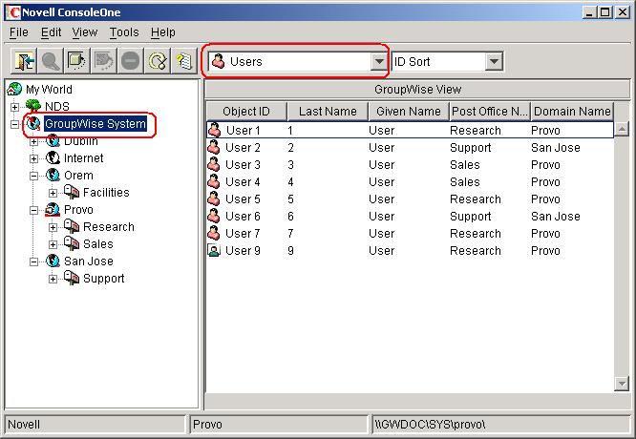Expand the Facilities post office node
Image resolution: width=636 pixels, height=439 pixels.
53,193
